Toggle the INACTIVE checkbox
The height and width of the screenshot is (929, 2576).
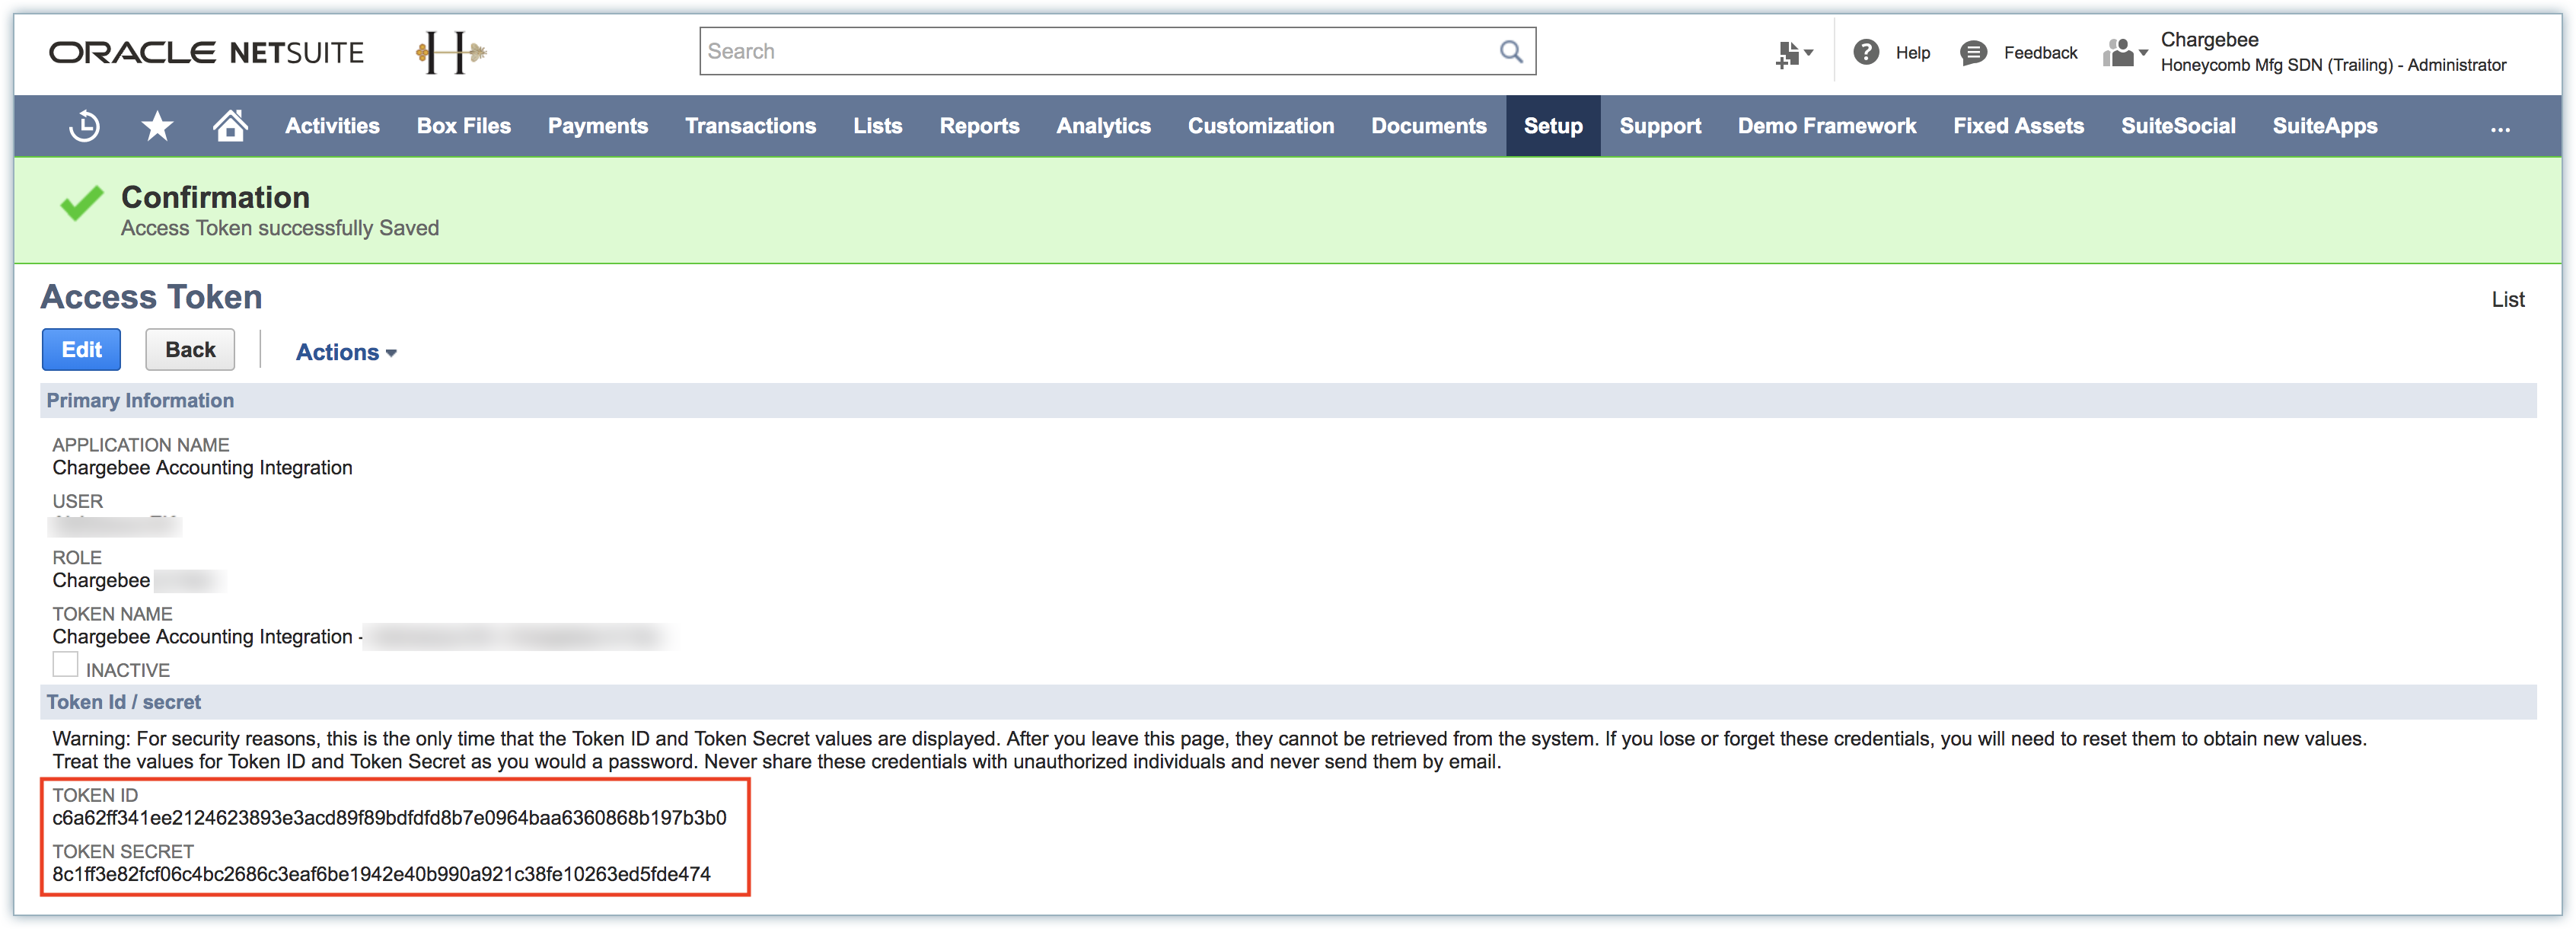[65, 664]
